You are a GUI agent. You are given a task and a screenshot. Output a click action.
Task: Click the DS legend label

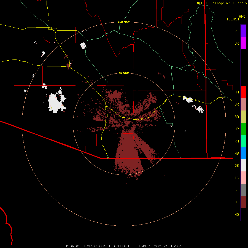(236, 166)
